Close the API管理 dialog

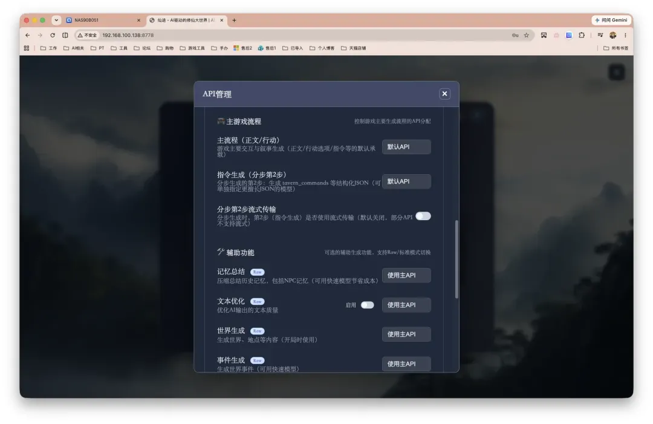point(444,94)
